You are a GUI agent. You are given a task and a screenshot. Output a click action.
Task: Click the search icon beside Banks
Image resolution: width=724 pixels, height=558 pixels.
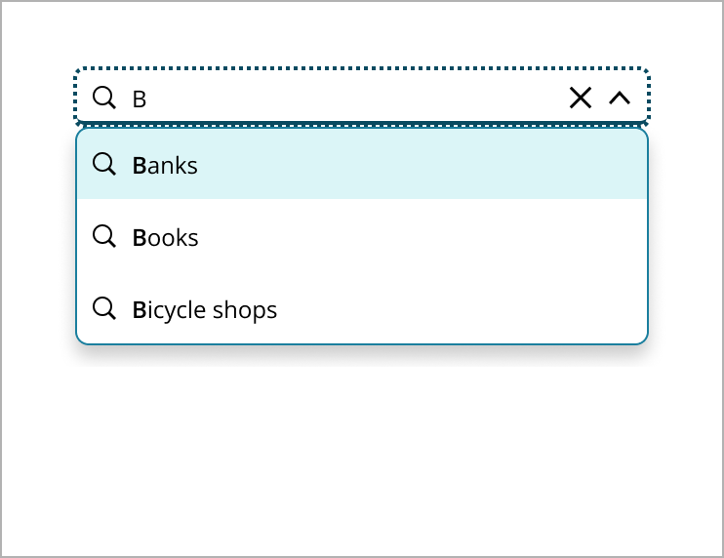103,164
